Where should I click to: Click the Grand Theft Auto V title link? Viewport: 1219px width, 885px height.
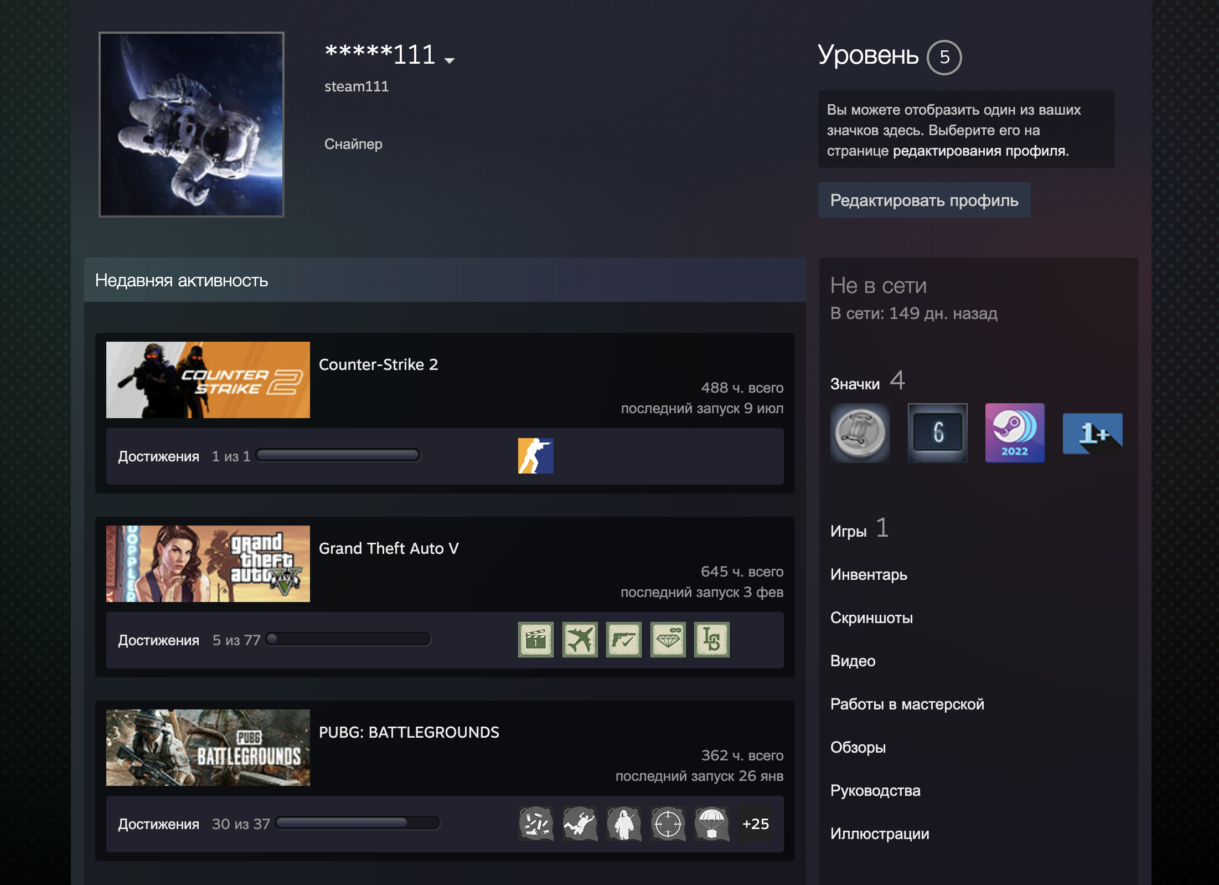[x=389, y=548]
